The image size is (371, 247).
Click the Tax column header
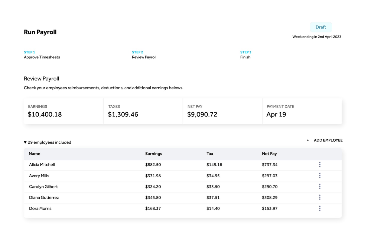[210, 154]
